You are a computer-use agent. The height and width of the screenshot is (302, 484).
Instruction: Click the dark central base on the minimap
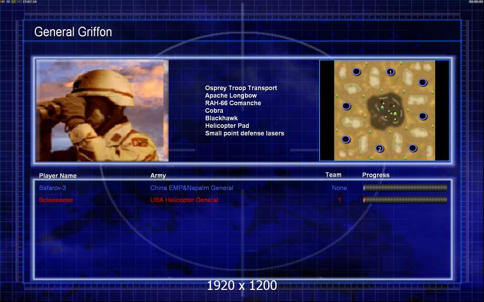pos(386,112)
